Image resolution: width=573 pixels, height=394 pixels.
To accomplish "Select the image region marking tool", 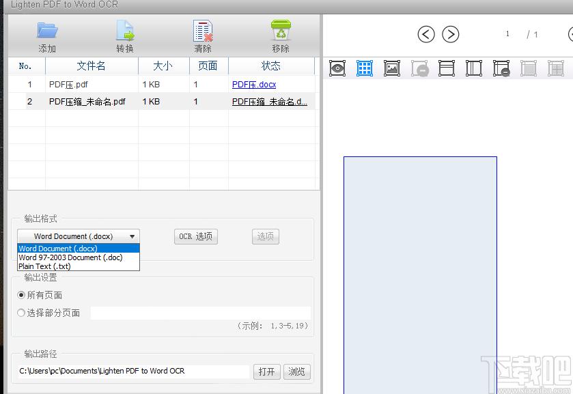I will pos(392,68).
